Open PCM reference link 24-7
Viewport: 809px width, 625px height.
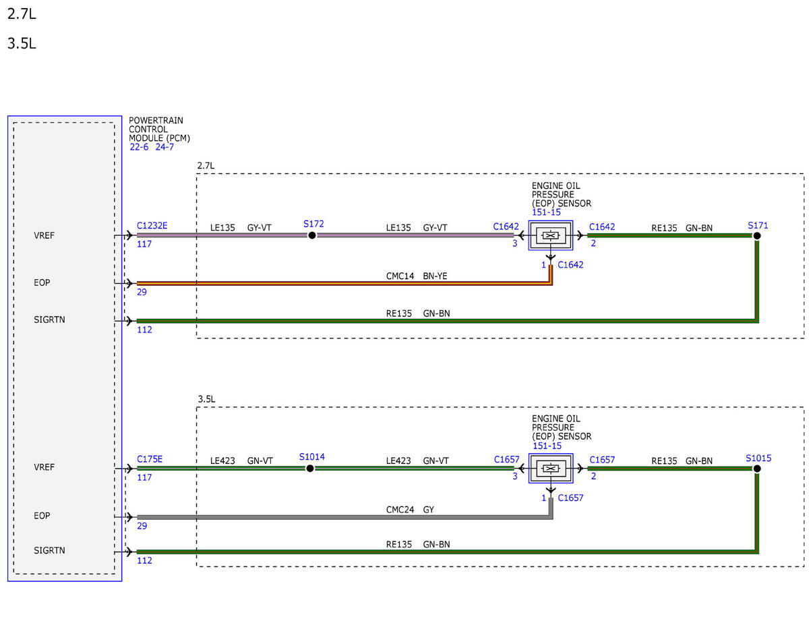click(164, 147)
